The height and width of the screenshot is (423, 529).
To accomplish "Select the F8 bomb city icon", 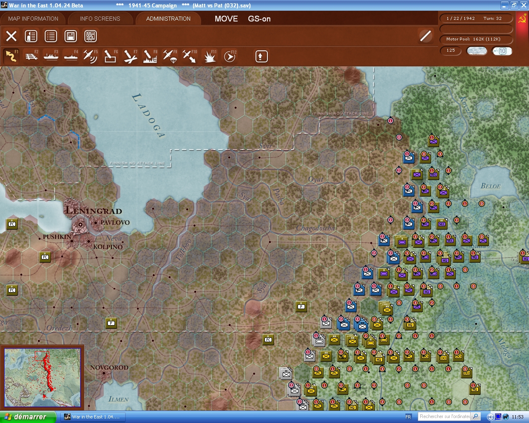I will coord(150,56).
